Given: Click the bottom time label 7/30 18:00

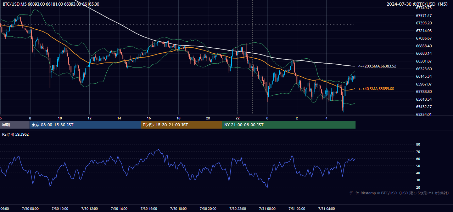Looking at the screenshot, I should [178, 208].
